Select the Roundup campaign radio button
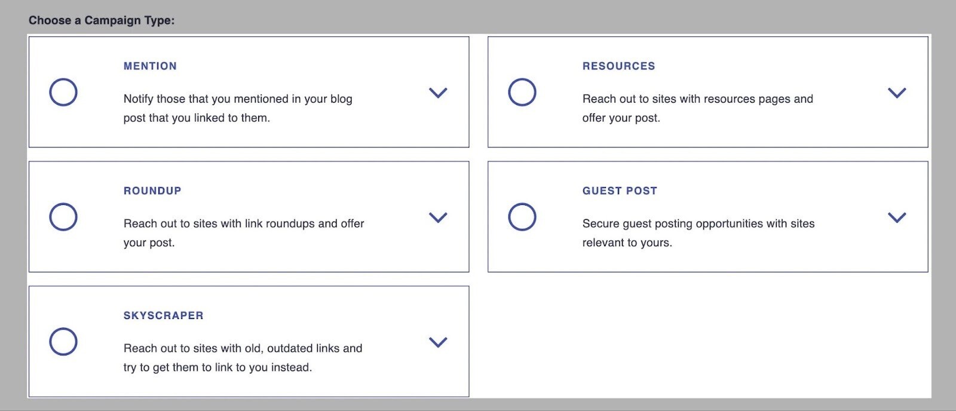This screenshot has width=956, height=411. click(63, 217)
